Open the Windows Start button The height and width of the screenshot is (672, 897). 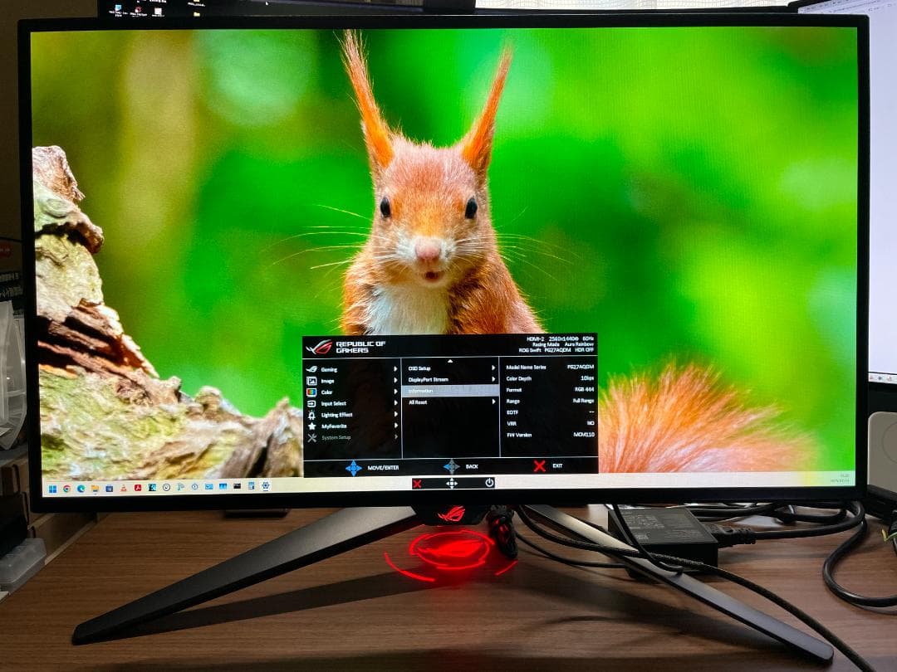coord(53,486)
